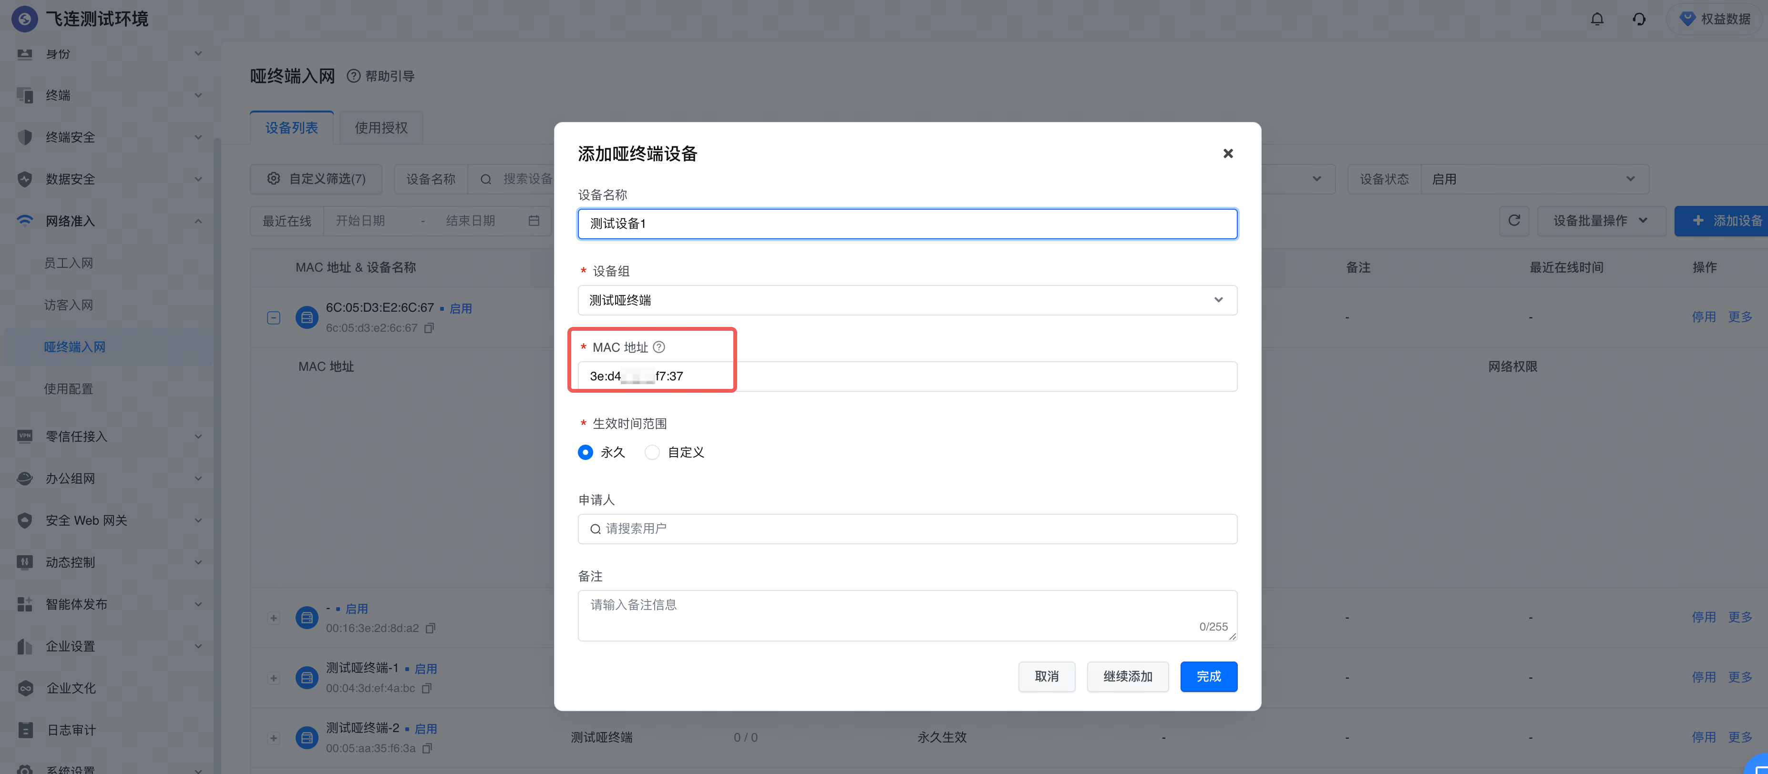The height and width of the screenshot is (774, 1768).
Task: Expand the 测试哑终端-2 row
Action: [x=273, y=738]
